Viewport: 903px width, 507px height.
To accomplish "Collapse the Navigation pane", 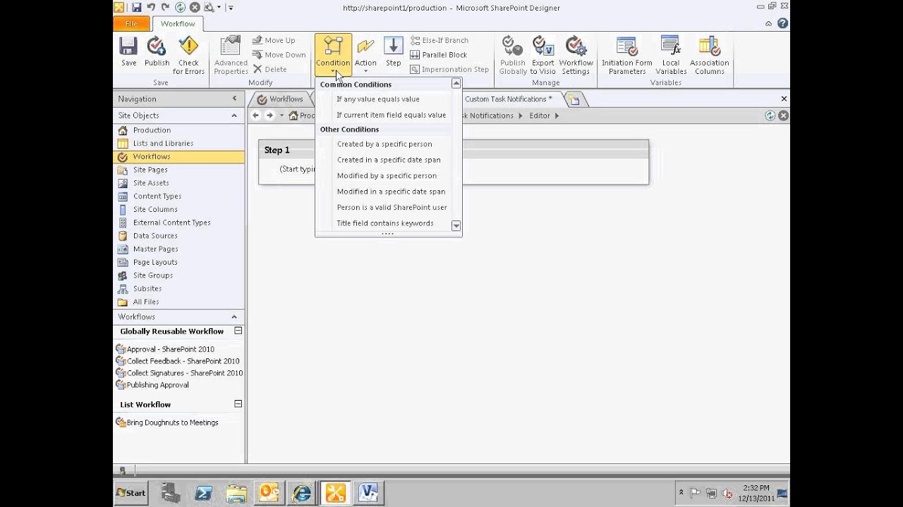I will click(234, 99).
